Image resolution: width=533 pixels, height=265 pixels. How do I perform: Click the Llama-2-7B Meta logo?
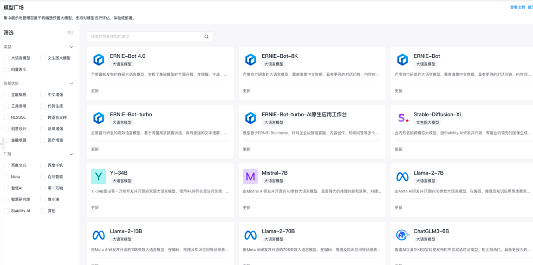(402, 176)
